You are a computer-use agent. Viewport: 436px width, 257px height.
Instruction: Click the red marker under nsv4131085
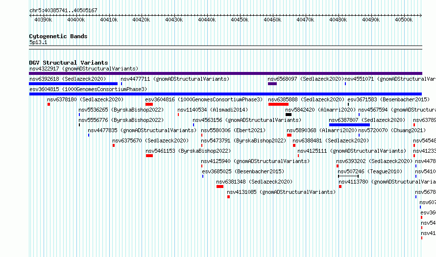(x=229, y=197)
